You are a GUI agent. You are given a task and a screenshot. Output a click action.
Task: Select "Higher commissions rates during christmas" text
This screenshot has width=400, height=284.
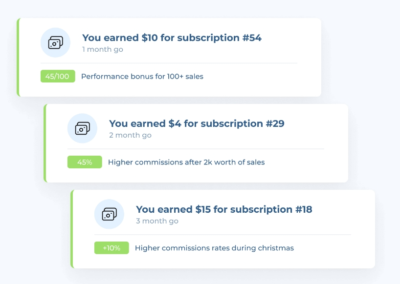click(214, 248)
